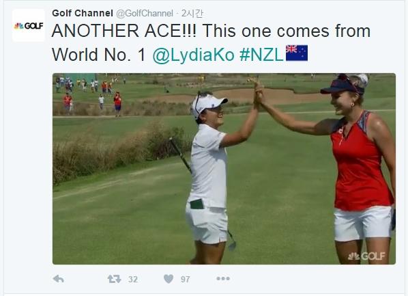This screenshot has height=296, width=408.
Task: Like the tweet with the heart icon
Action: 169,279
